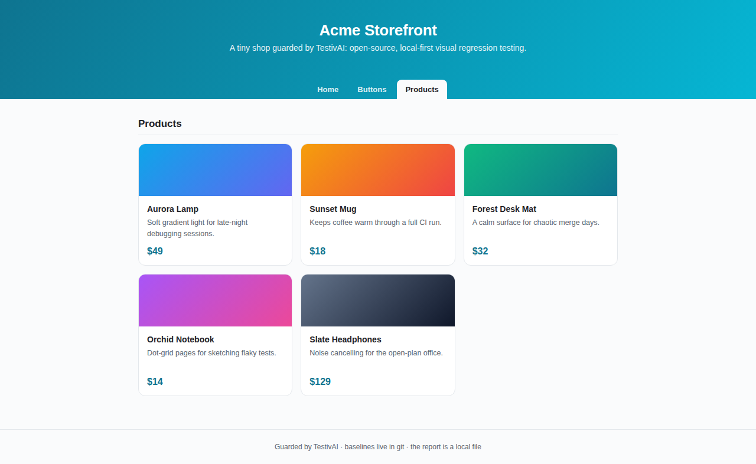Open the Home tab
Screen dimensions: 756x464
[328, 90]
